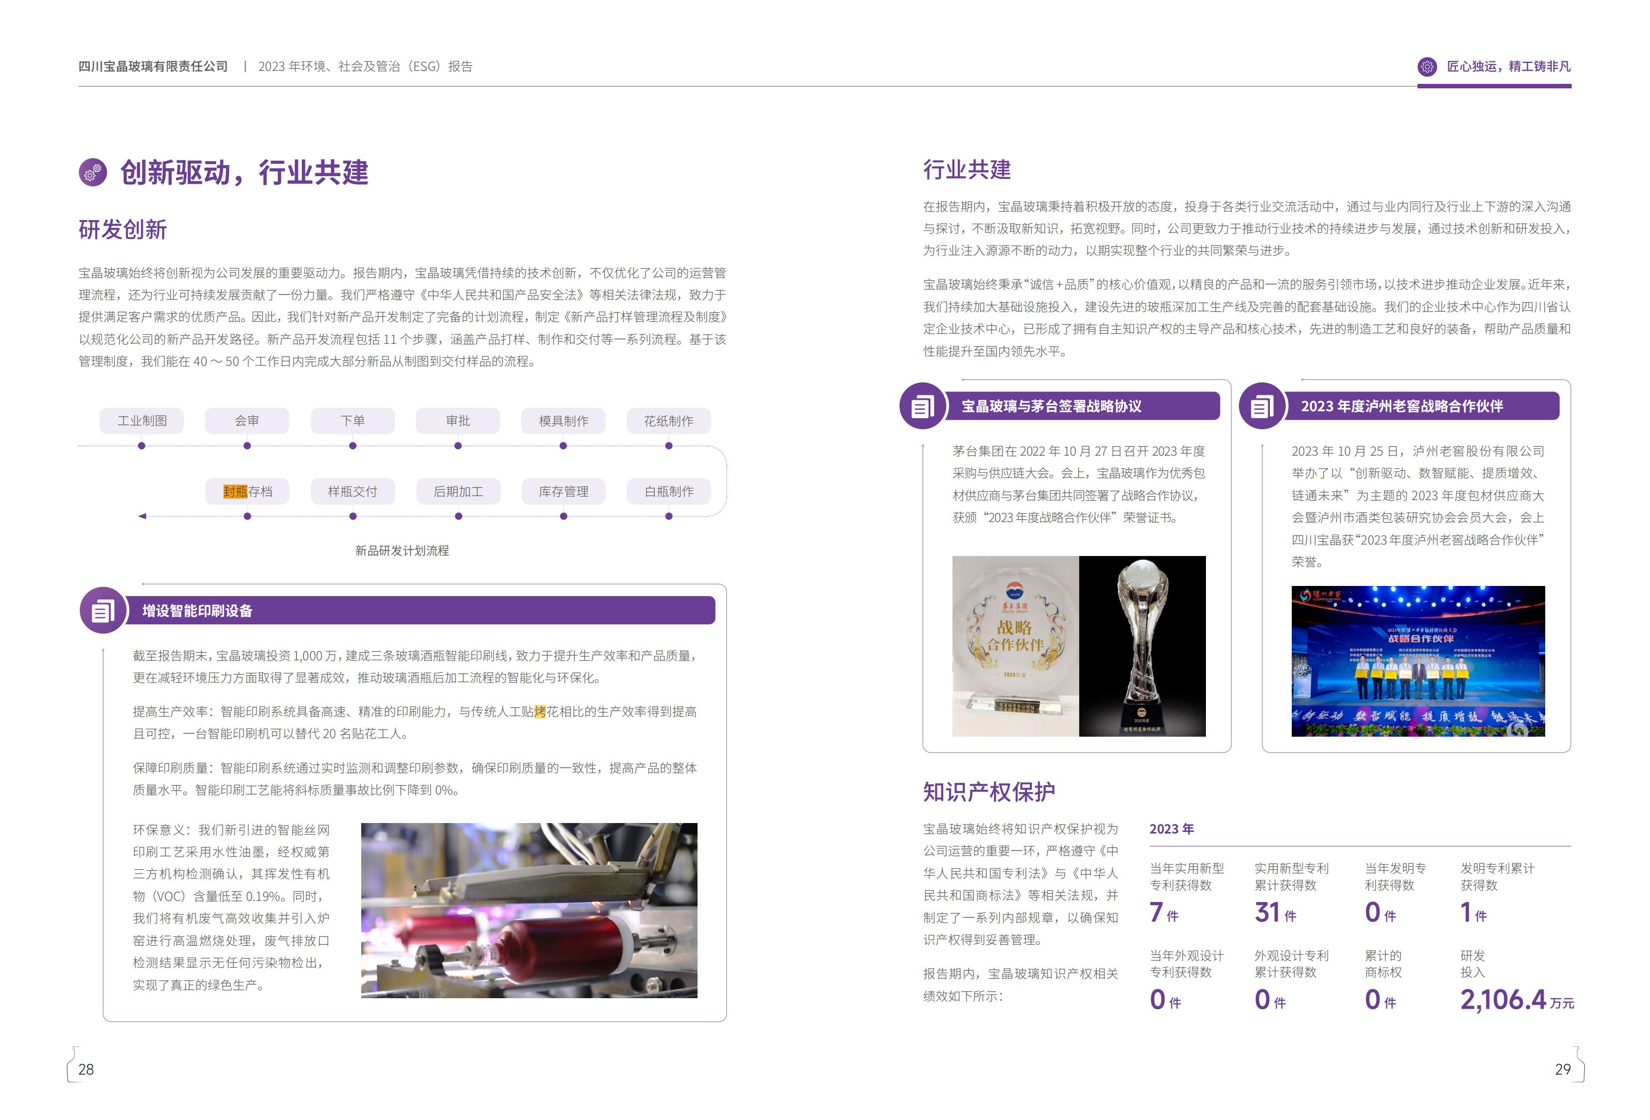Click the header company name 四川宝晶玻璃有限责任公司
This screenshot has width=1650, height=1120.
(153, 66)
